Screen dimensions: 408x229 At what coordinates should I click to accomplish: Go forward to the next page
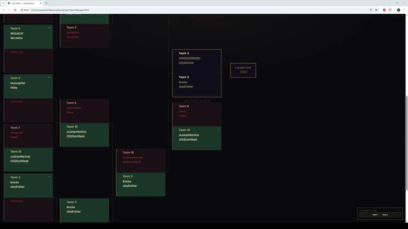(x=9, y=10)
